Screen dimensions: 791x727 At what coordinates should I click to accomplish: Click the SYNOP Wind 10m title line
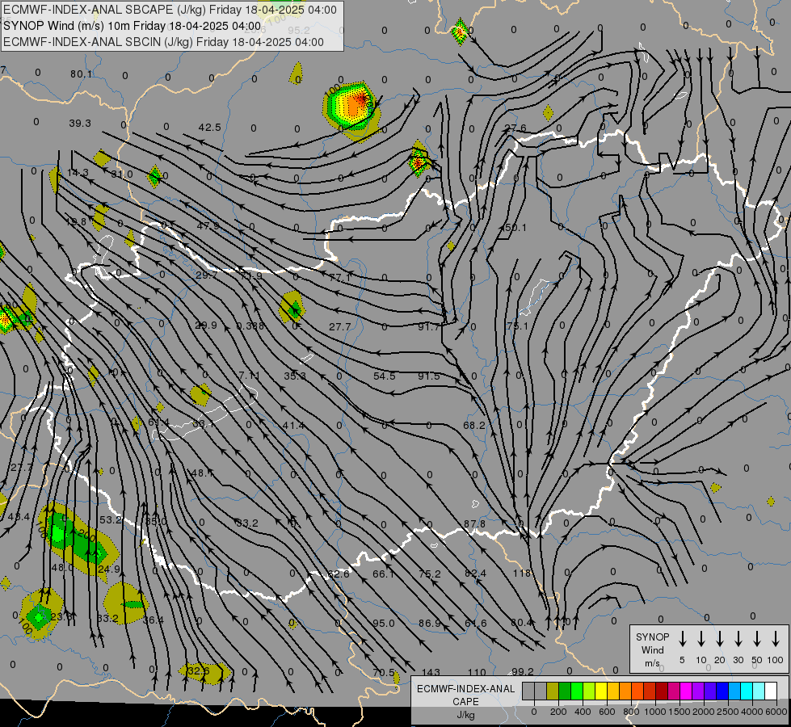pyautogui.click(x=133, y=26)
